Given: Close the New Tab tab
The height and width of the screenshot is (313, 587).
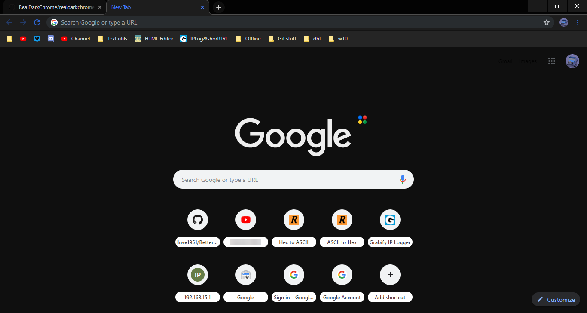Looking at the screenshot, I should click(202, 7).
